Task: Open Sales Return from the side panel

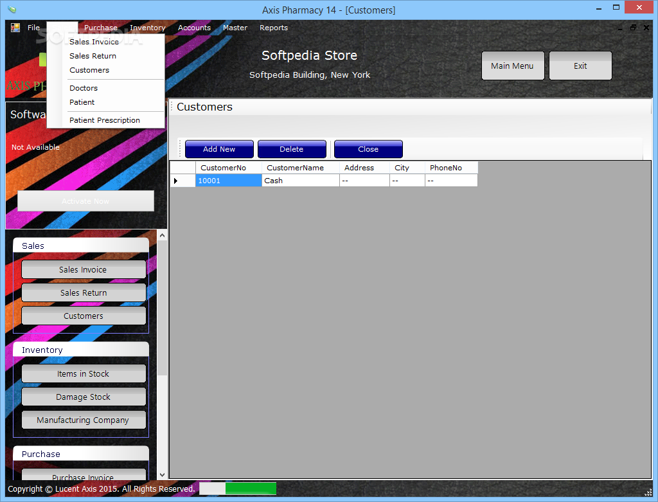Action: coord(84,292)
